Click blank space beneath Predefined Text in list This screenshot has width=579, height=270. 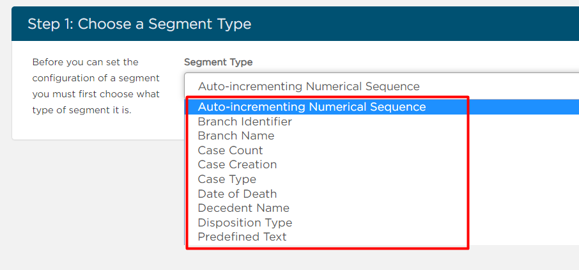coord(382,246)
